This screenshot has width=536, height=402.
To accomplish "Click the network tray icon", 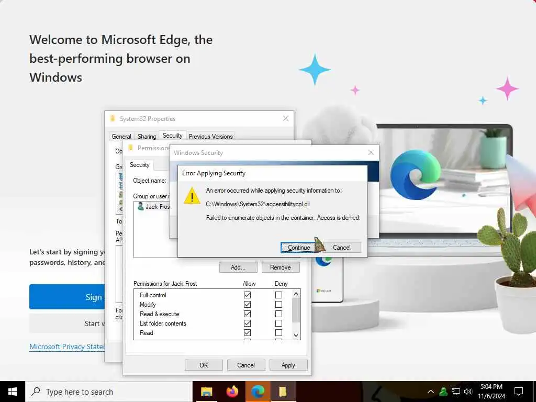I will coord(456,392).
